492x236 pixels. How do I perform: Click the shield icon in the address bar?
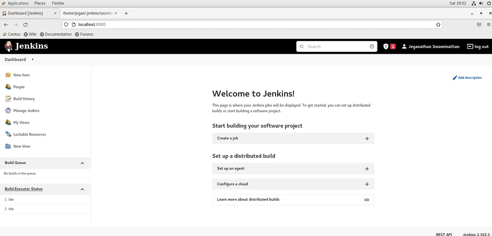tap(66, 25)
